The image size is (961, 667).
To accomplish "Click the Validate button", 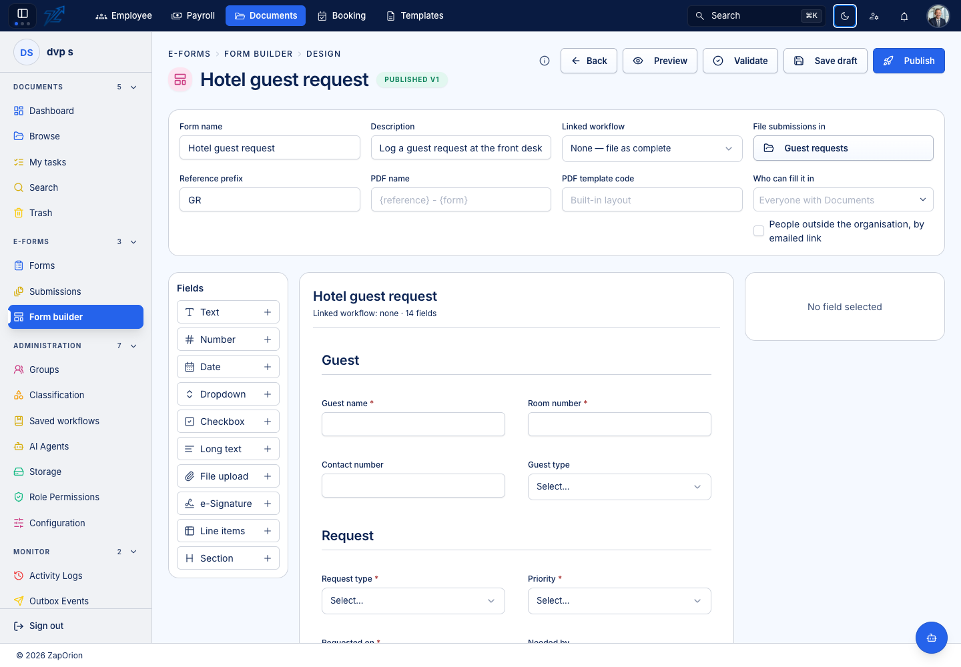I will [740, 61].
